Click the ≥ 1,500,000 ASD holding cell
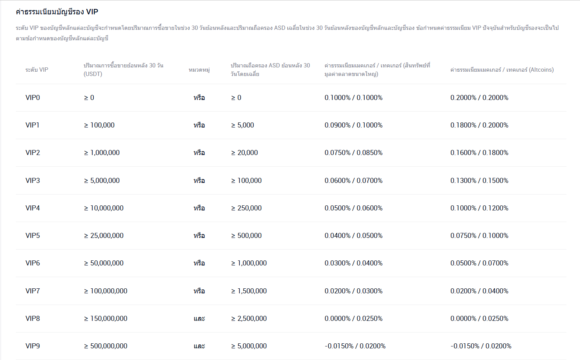The height and width of the screenshot is (360, 580). (x=249, y=291)
